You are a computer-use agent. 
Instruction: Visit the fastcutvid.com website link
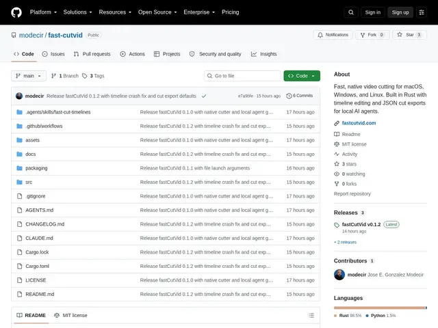359,123
